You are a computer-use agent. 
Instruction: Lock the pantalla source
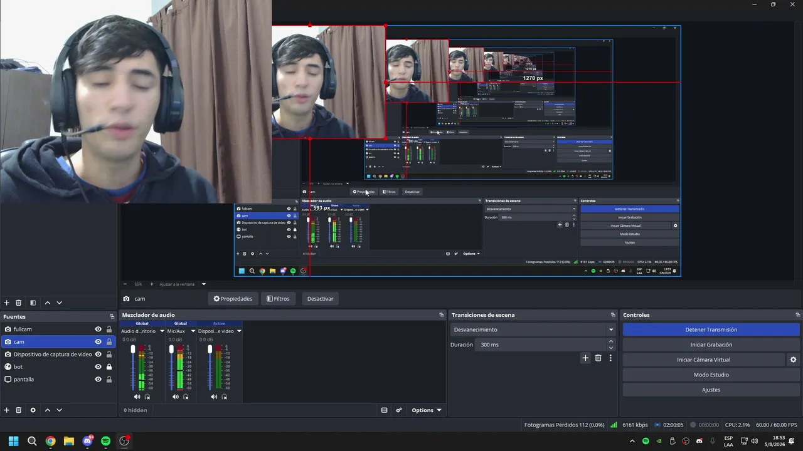pos(109,380)
